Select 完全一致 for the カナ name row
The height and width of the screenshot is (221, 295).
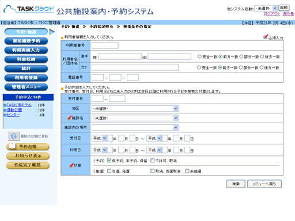click(x=199, y=67)
